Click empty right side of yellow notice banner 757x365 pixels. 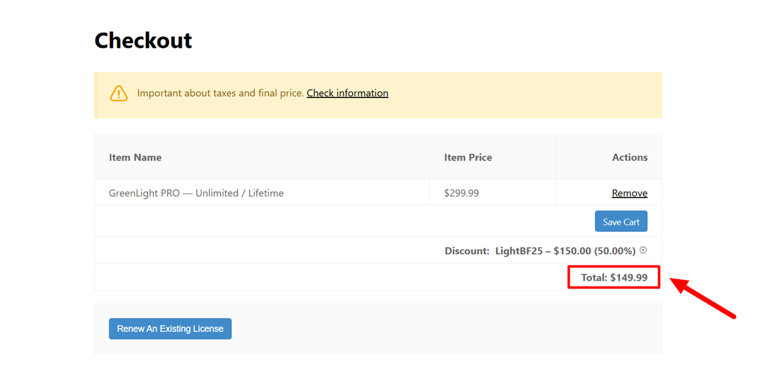[x=536, y=94]
